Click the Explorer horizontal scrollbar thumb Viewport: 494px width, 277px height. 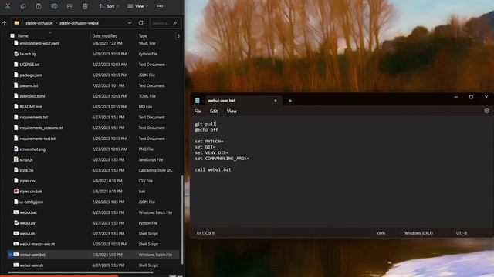click(x=80, y=272)
